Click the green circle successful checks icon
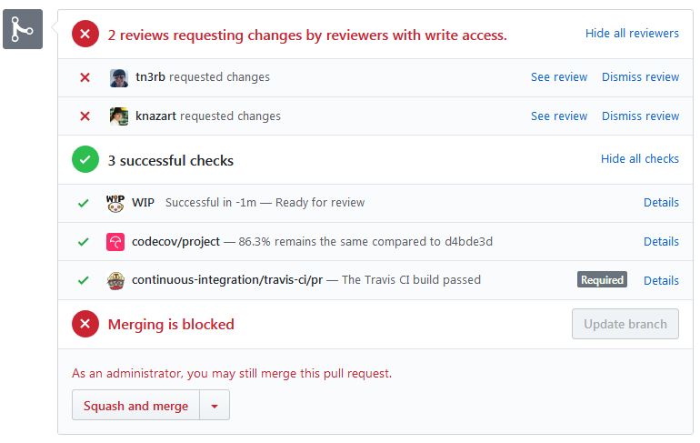700x443 pixels. [85, 159]
